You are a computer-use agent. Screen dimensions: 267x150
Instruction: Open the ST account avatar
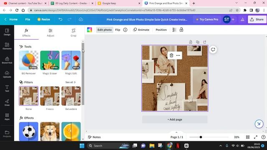227,20
